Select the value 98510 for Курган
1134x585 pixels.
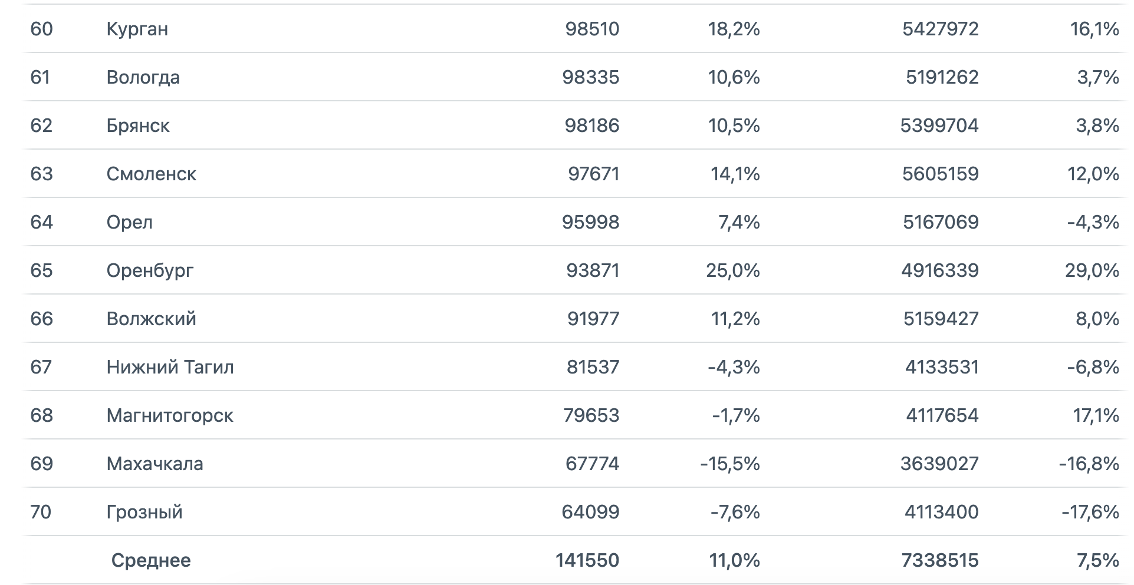pos(592,29)
